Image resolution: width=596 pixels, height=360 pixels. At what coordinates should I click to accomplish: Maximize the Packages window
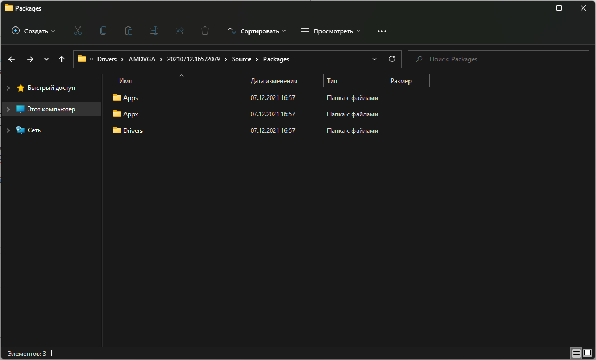point(559,8)
